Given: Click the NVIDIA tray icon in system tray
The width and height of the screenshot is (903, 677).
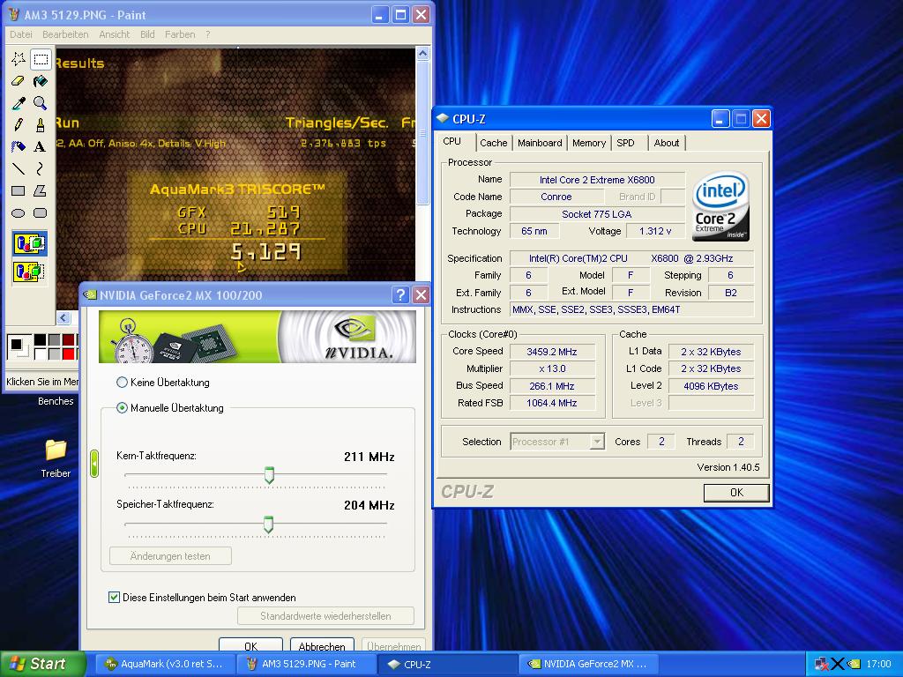Looking at the screenshot, I should point(854,664).
